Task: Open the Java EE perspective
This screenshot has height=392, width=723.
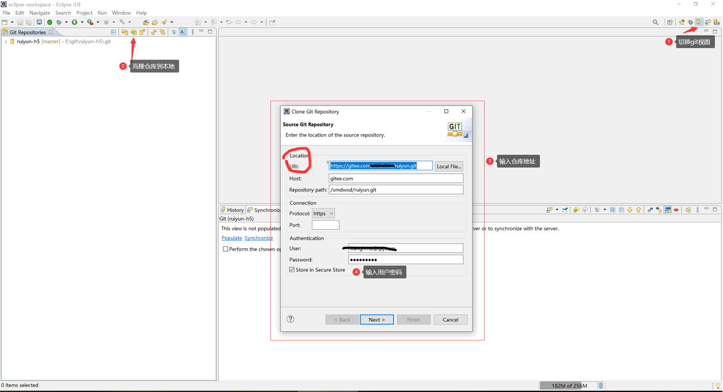Action: click(682, 22)
